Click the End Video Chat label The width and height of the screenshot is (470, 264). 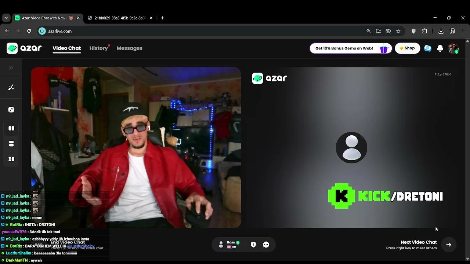(68, 242)
